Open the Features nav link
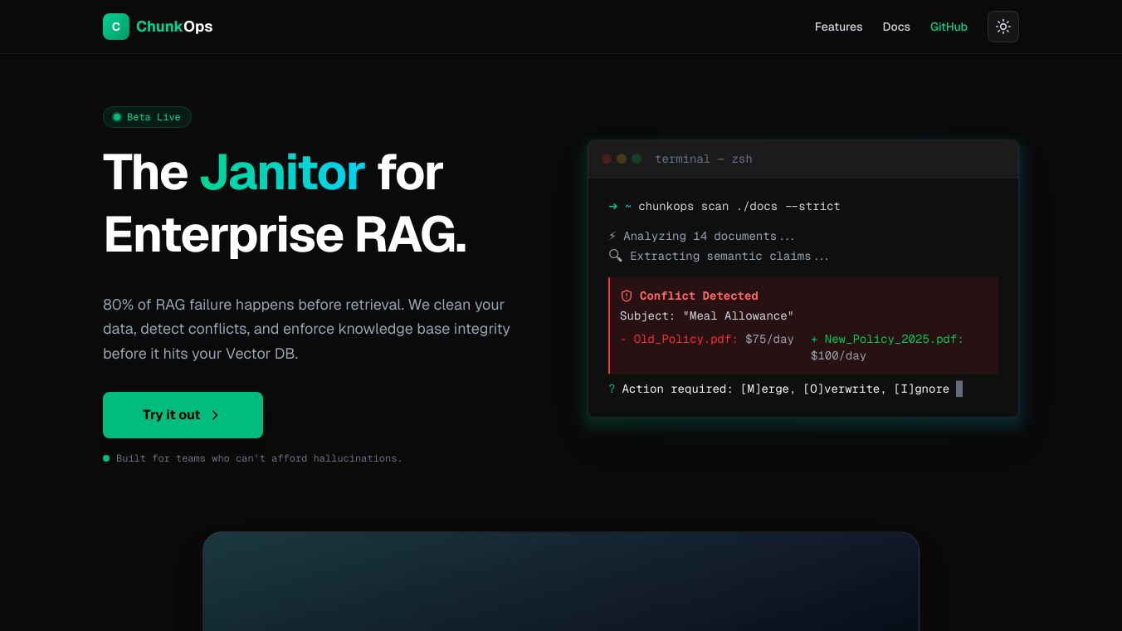The width and height of the screenshot is (1122, 631). (x=838, y=27)
